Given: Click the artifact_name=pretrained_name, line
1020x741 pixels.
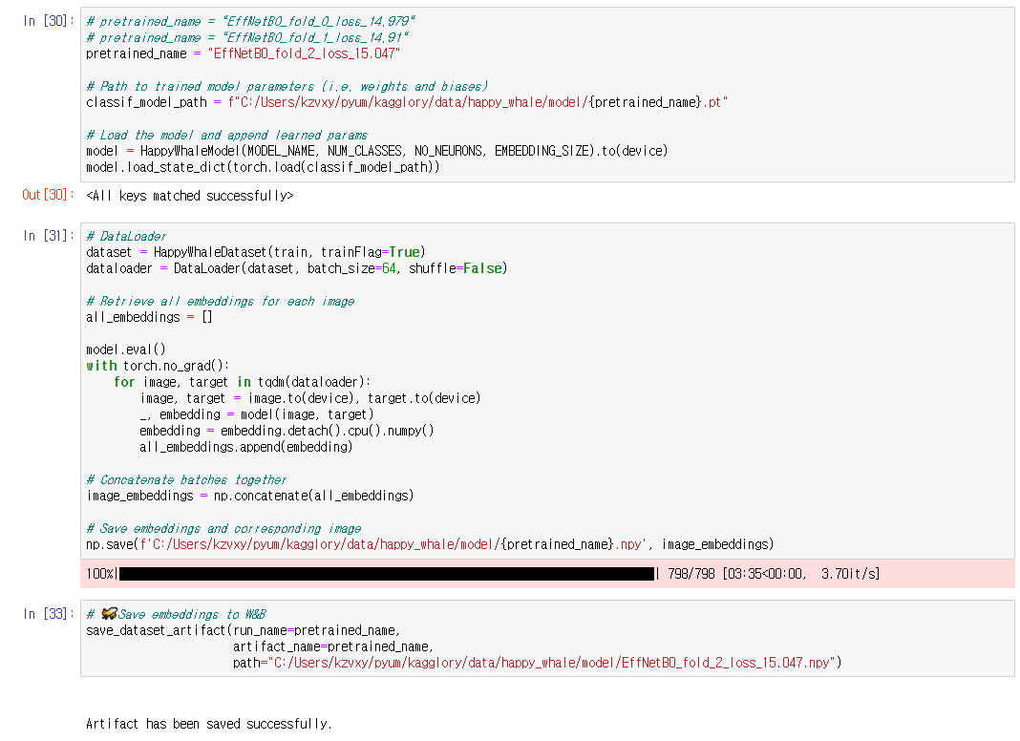Looking at the screenshot, I should click(333, 646).
